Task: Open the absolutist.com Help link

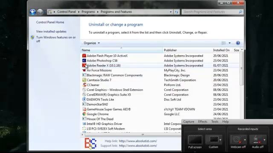Action: click(138, 141)
